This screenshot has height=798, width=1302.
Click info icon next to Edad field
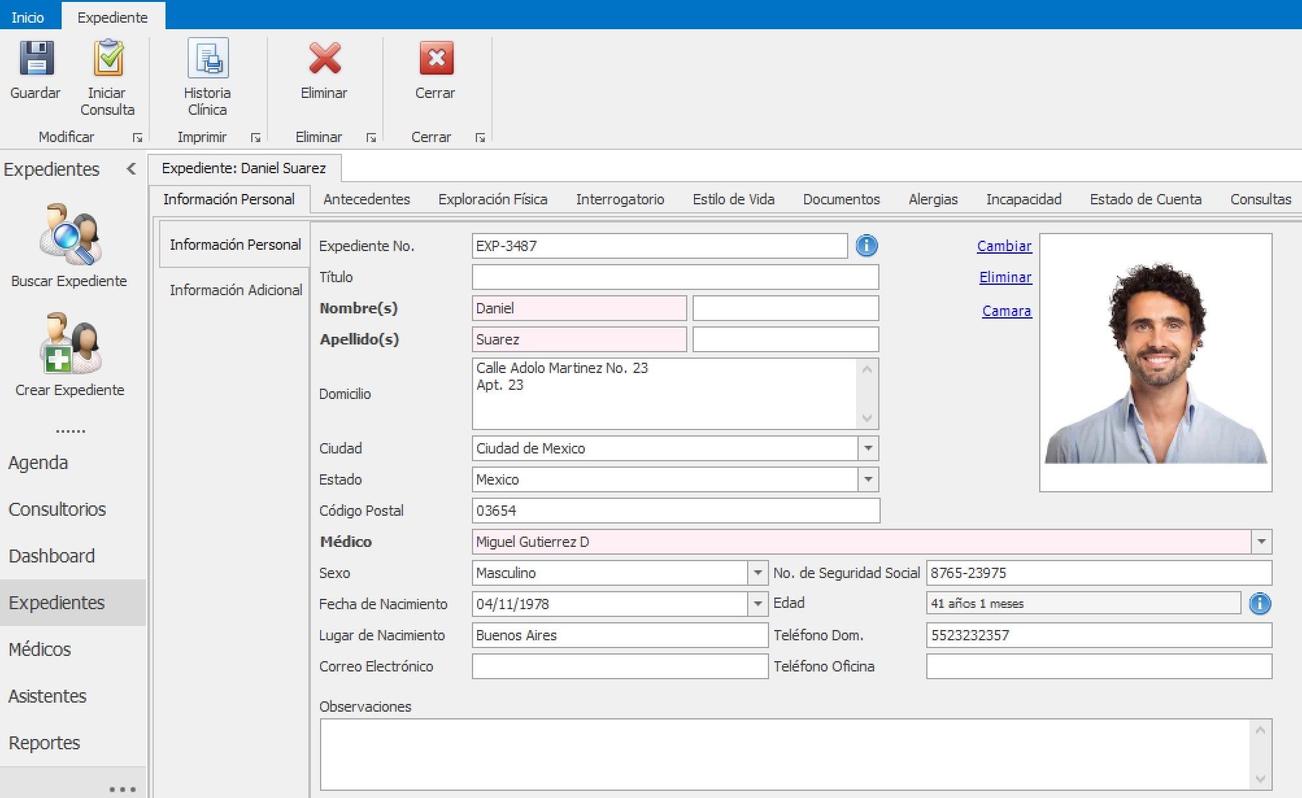[1260, 604]
